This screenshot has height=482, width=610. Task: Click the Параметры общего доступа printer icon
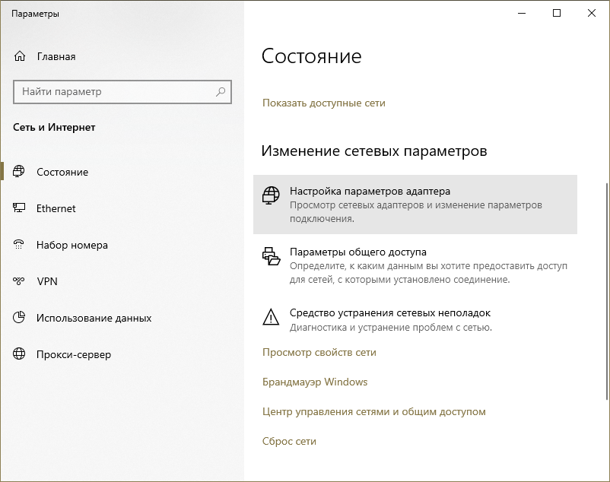pyautogui.click(x=271, y=255)
